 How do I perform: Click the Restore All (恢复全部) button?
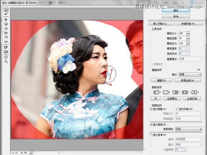point(188,80)
